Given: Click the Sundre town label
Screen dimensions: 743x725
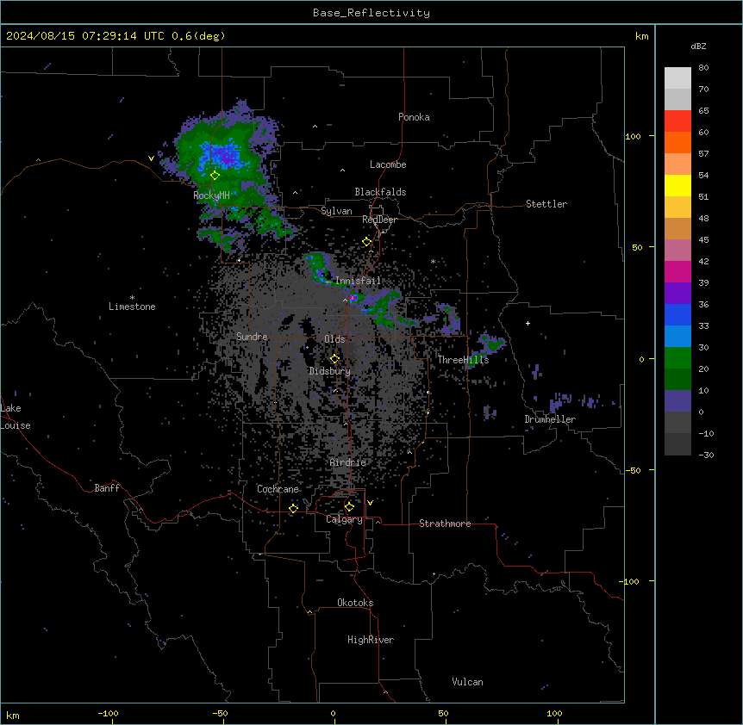Looking at the screenshot, I should point(252,337).
